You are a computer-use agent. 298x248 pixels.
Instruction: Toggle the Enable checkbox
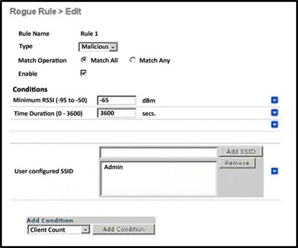pyautogui.click(x=84, y=73)
